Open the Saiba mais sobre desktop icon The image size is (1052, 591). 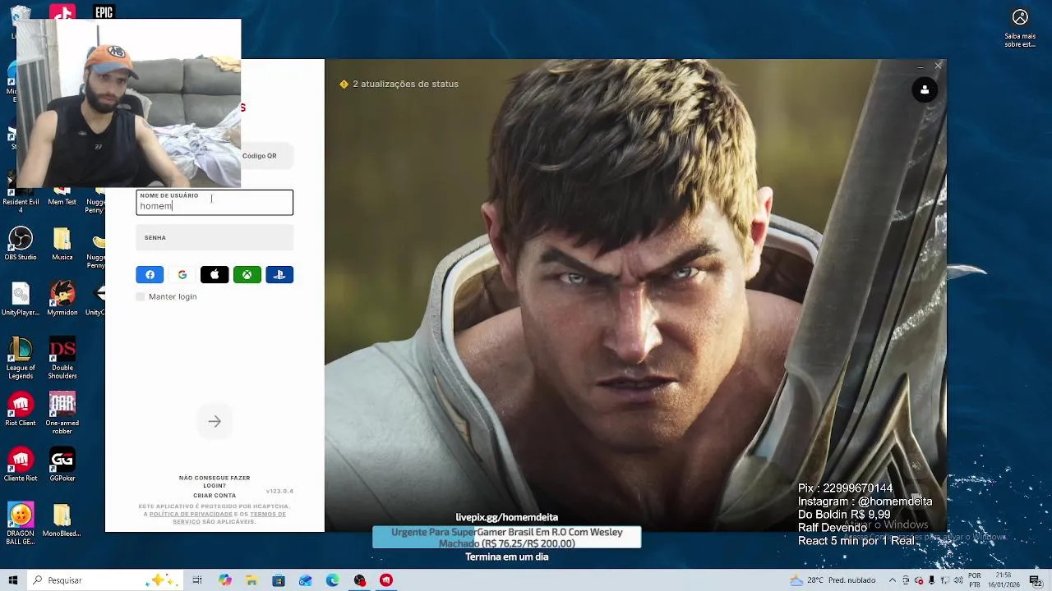click(1020, 28)
